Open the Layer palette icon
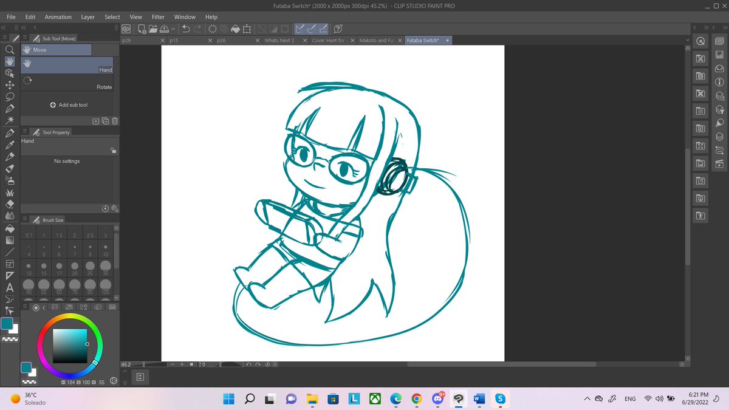The width and height of the screenshot is (729, 410). pyautogui.click(x=719, y=137)
